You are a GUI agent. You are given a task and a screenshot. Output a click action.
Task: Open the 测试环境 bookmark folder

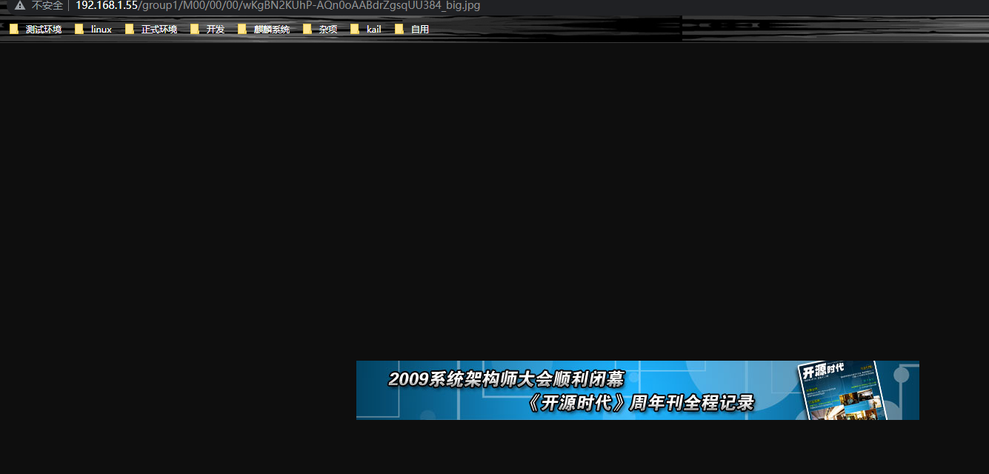[36, 30]
